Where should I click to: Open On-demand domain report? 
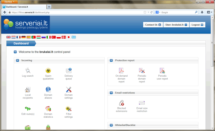click(121, 75)
